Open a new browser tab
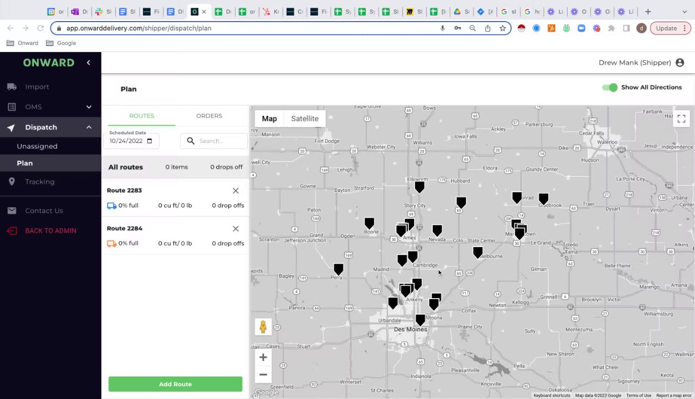Viewport: 695px width, 399px height. tap(647, 12)
